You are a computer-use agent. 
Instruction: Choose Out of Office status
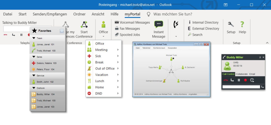103,69
